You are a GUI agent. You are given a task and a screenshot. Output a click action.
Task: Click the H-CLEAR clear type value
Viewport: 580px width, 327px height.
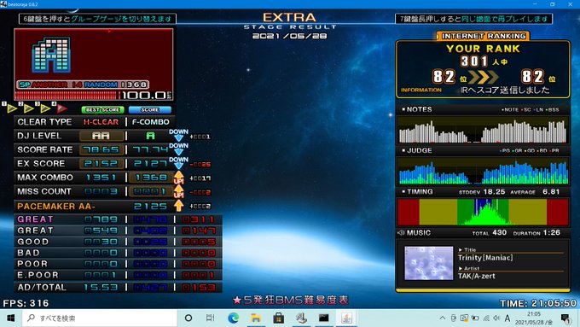[101, 122]
